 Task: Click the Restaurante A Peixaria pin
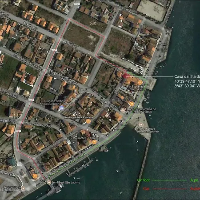coord(88,121)
